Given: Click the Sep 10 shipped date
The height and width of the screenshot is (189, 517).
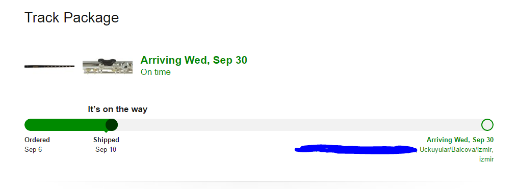Looking at the screenshot, I should [106, 149].
